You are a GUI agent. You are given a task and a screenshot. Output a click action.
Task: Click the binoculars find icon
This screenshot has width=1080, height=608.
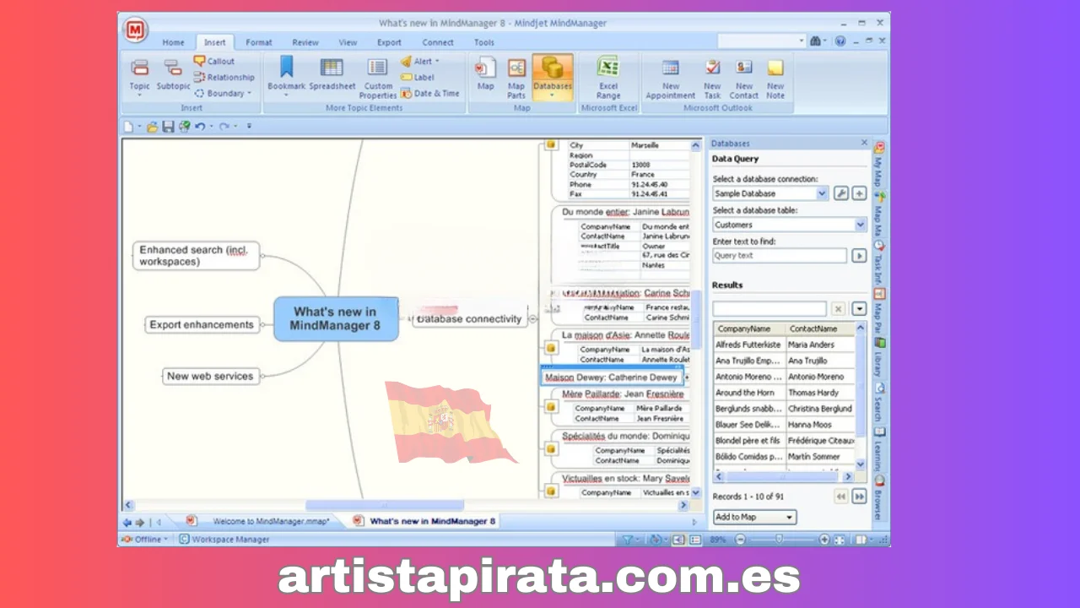[x=815, y=41]
